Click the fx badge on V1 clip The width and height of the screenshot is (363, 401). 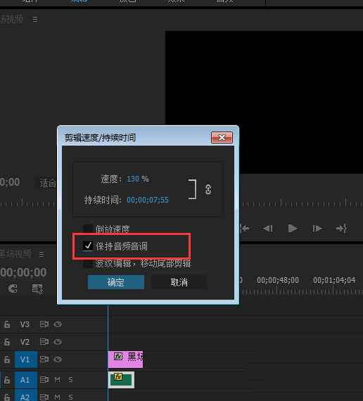click(x=118, y=356)
